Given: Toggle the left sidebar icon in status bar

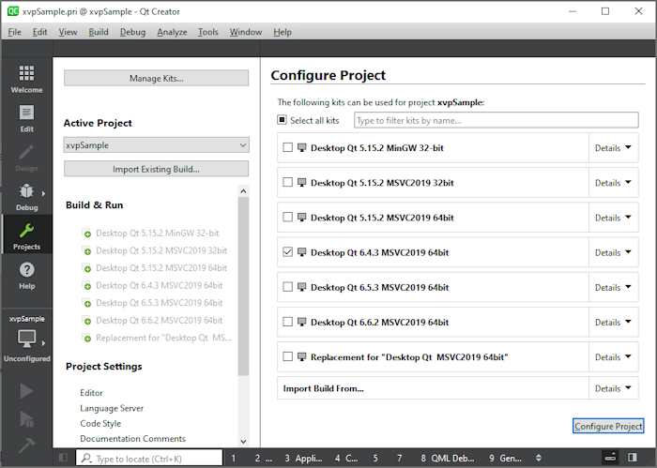Looking at the screenshot, I should coord(63,457).
